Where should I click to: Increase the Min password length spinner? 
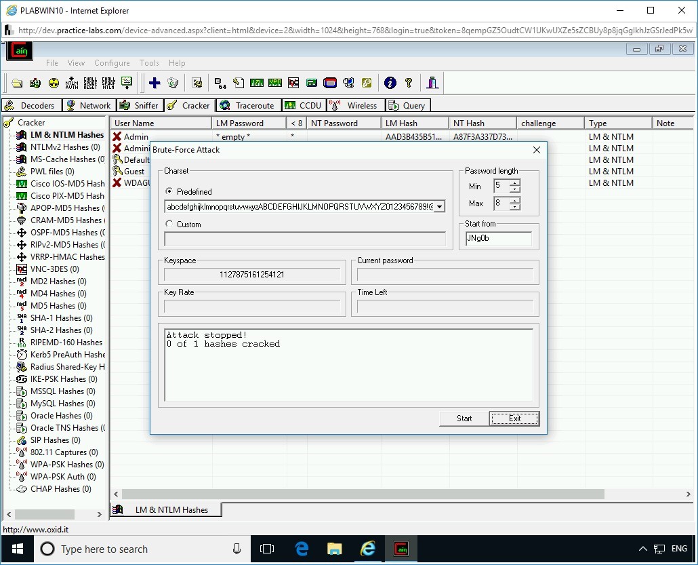click(x=516, y=183)
